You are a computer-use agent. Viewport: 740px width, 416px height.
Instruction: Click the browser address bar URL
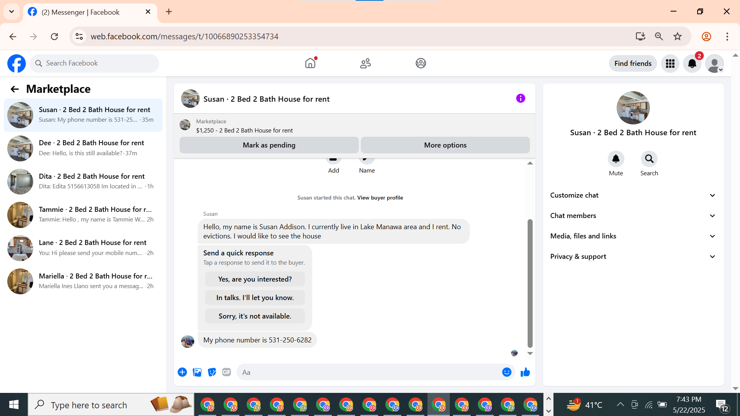pyautogui.click(x=184, y=37)
